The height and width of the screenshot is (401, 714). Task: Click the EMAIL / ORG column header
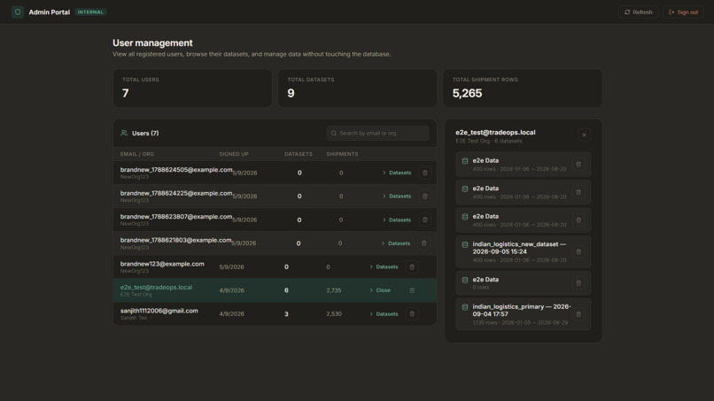pyautogui.click(x=137, y=154)
